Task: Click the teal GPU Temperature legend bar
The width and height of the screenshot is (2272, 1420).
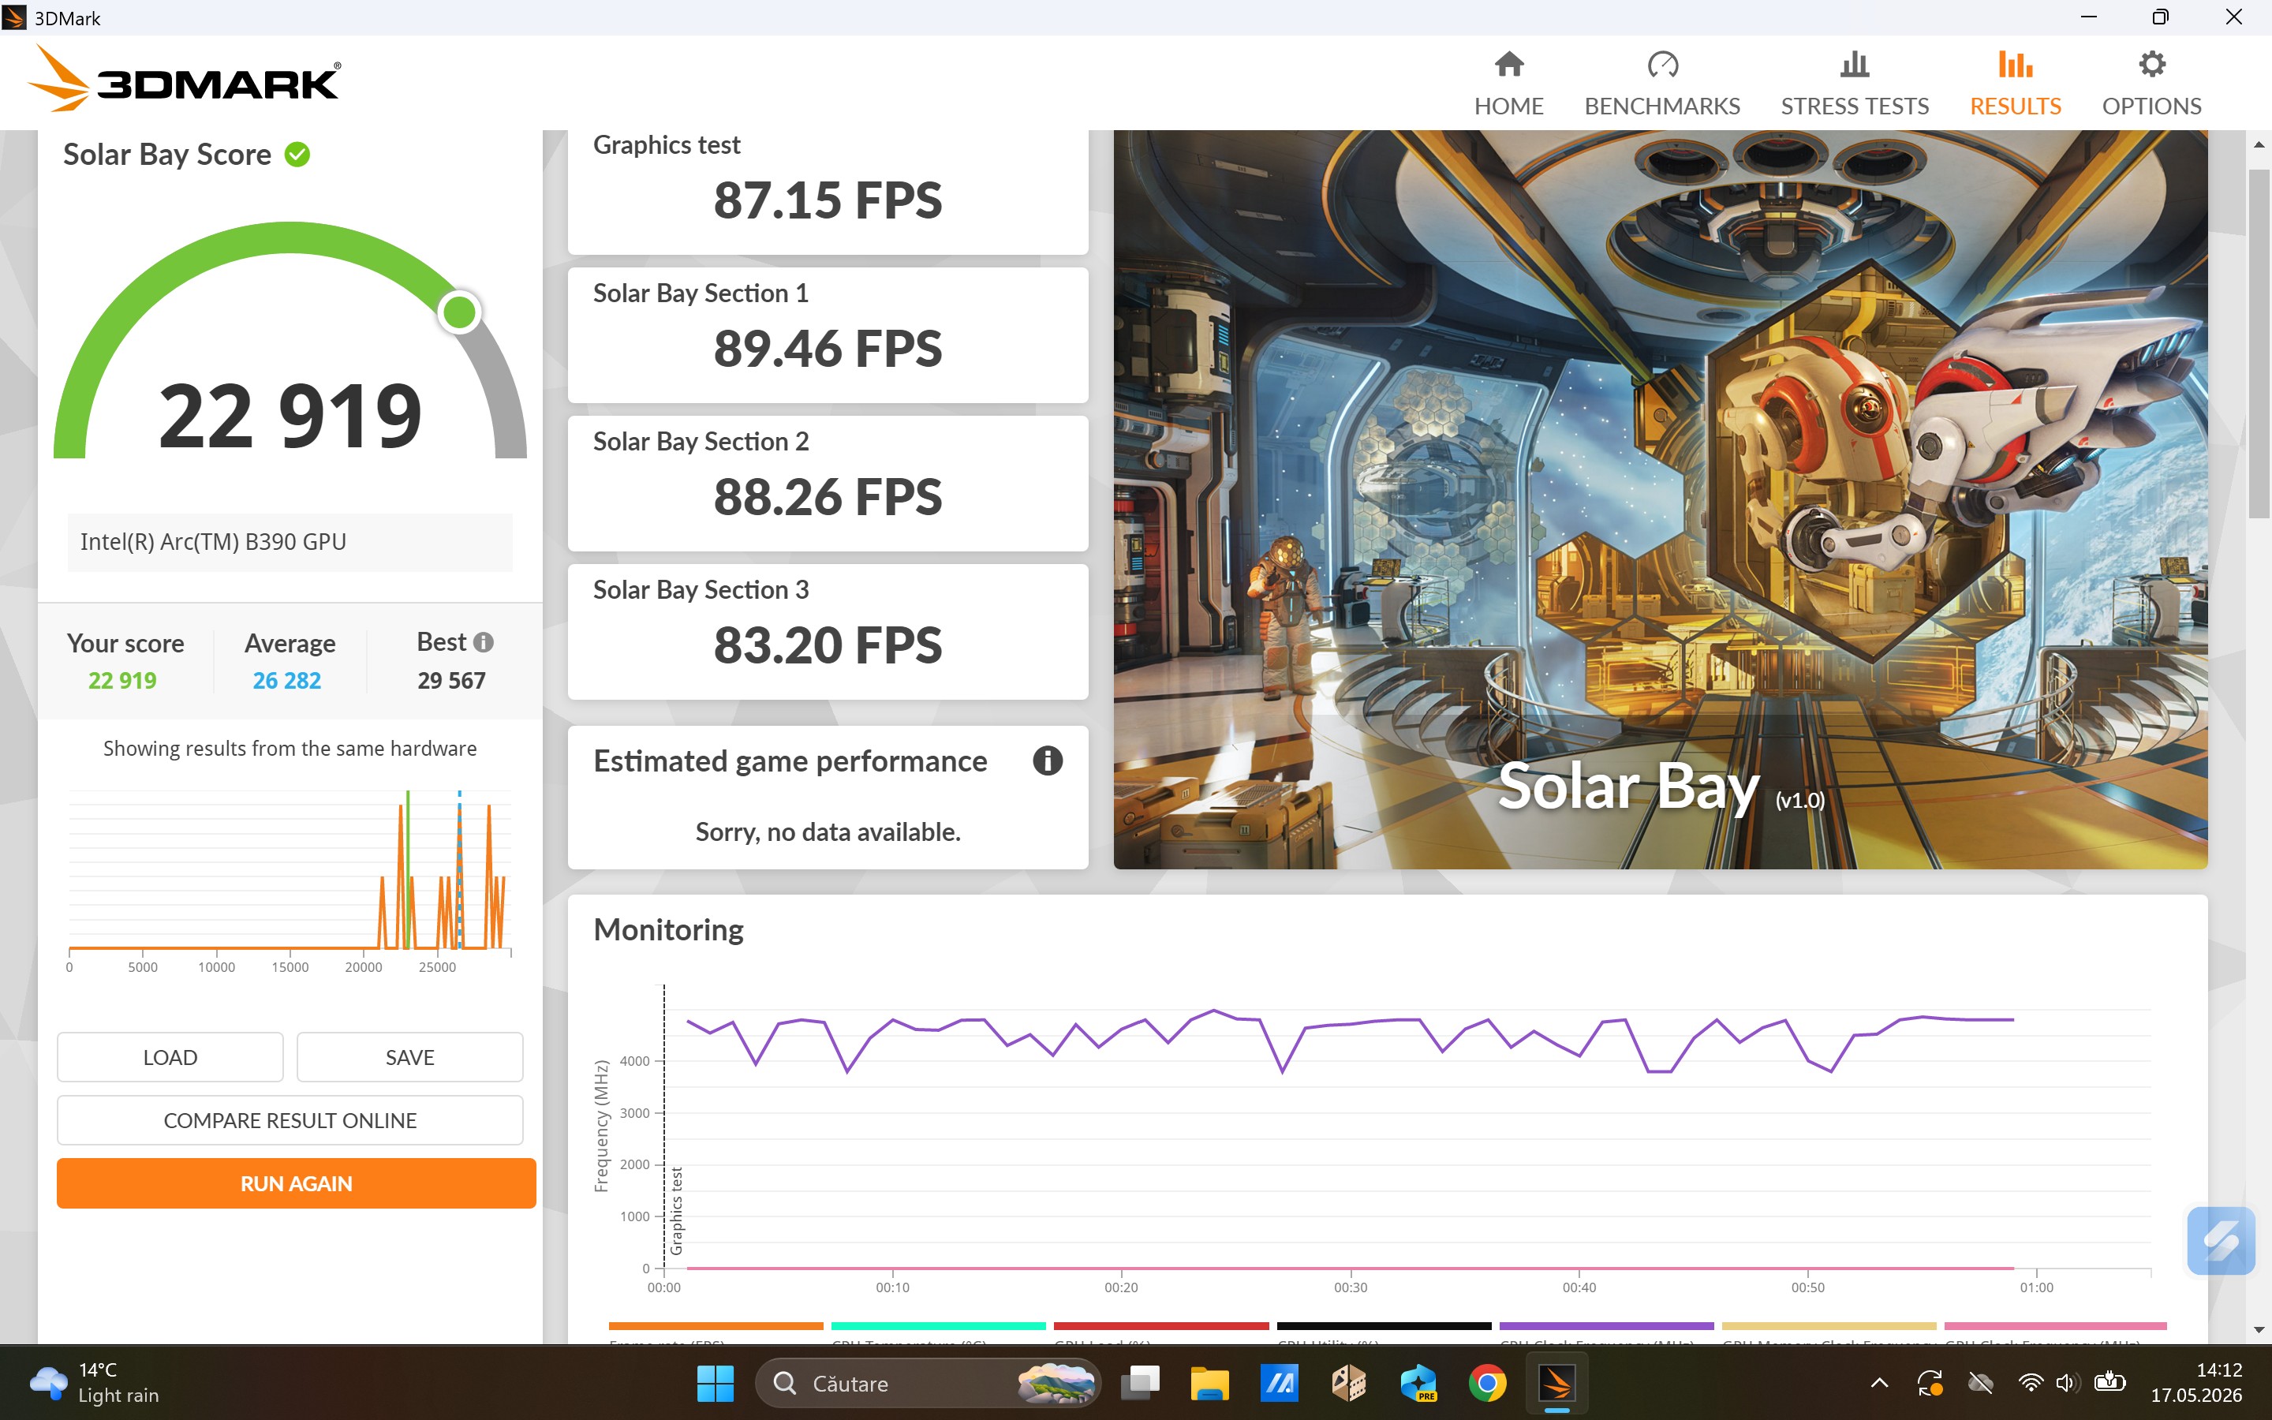Action: point(938,1326)
